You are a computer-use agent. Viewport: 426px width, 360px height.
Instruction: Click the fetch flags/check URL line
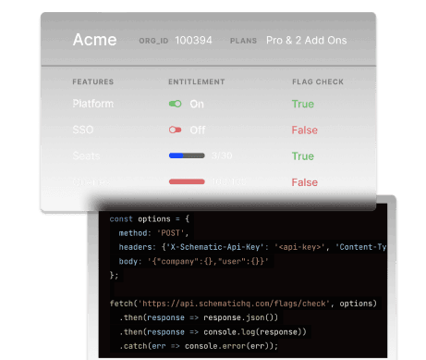[243, 304]
